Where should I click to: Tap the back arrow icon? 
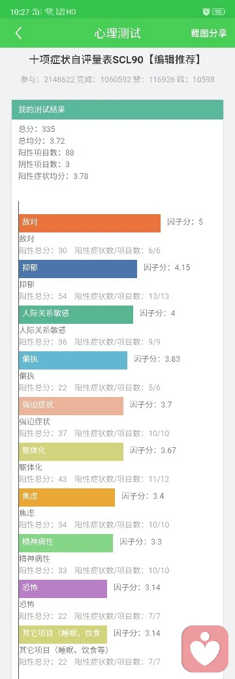pyautogui.click(x=18, y=33)
